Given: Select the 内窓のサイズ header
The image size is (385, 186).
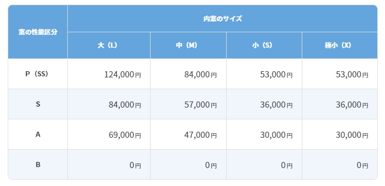Looking at the screenshot, I should click(223, 18).
